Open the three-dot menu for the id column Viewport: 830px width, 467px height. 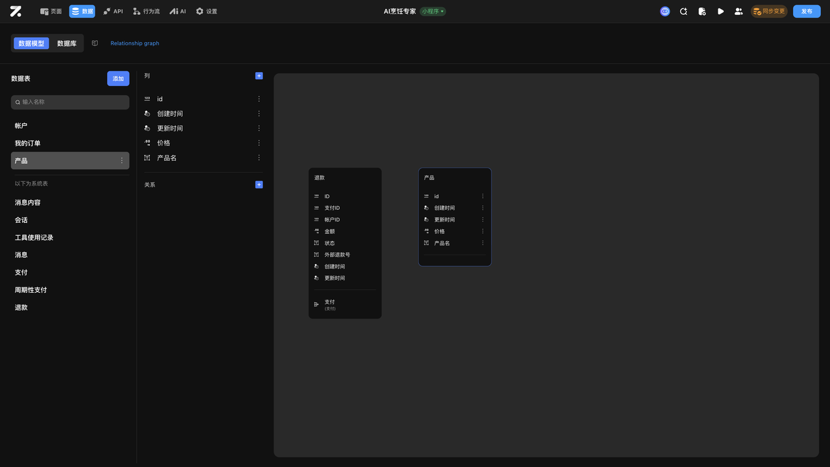tap(259, 99)
